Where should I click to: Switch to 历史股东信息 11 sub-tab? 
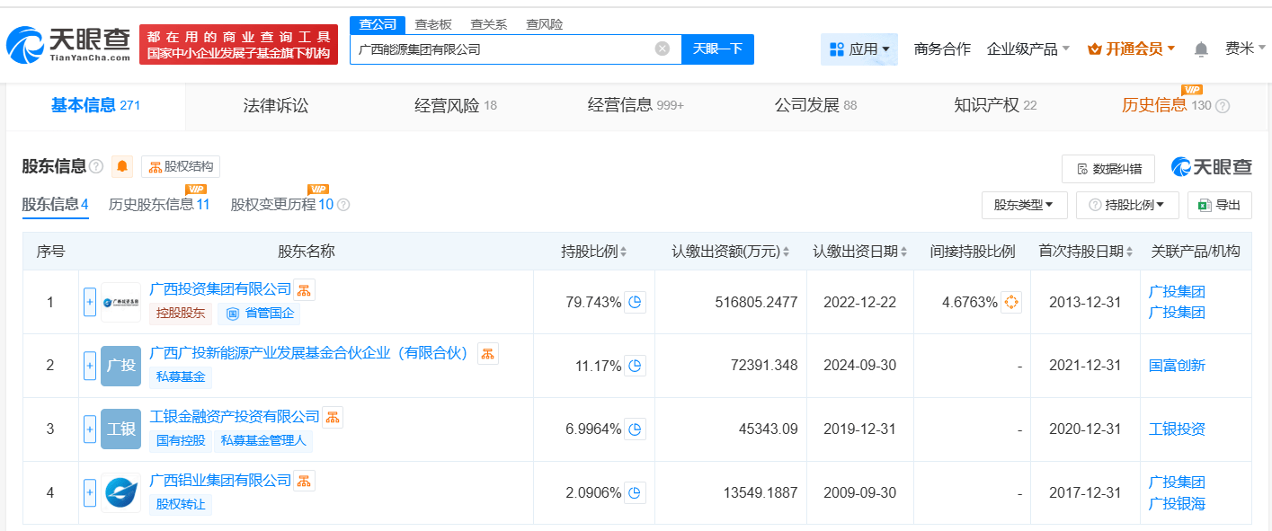pos(159,205)
